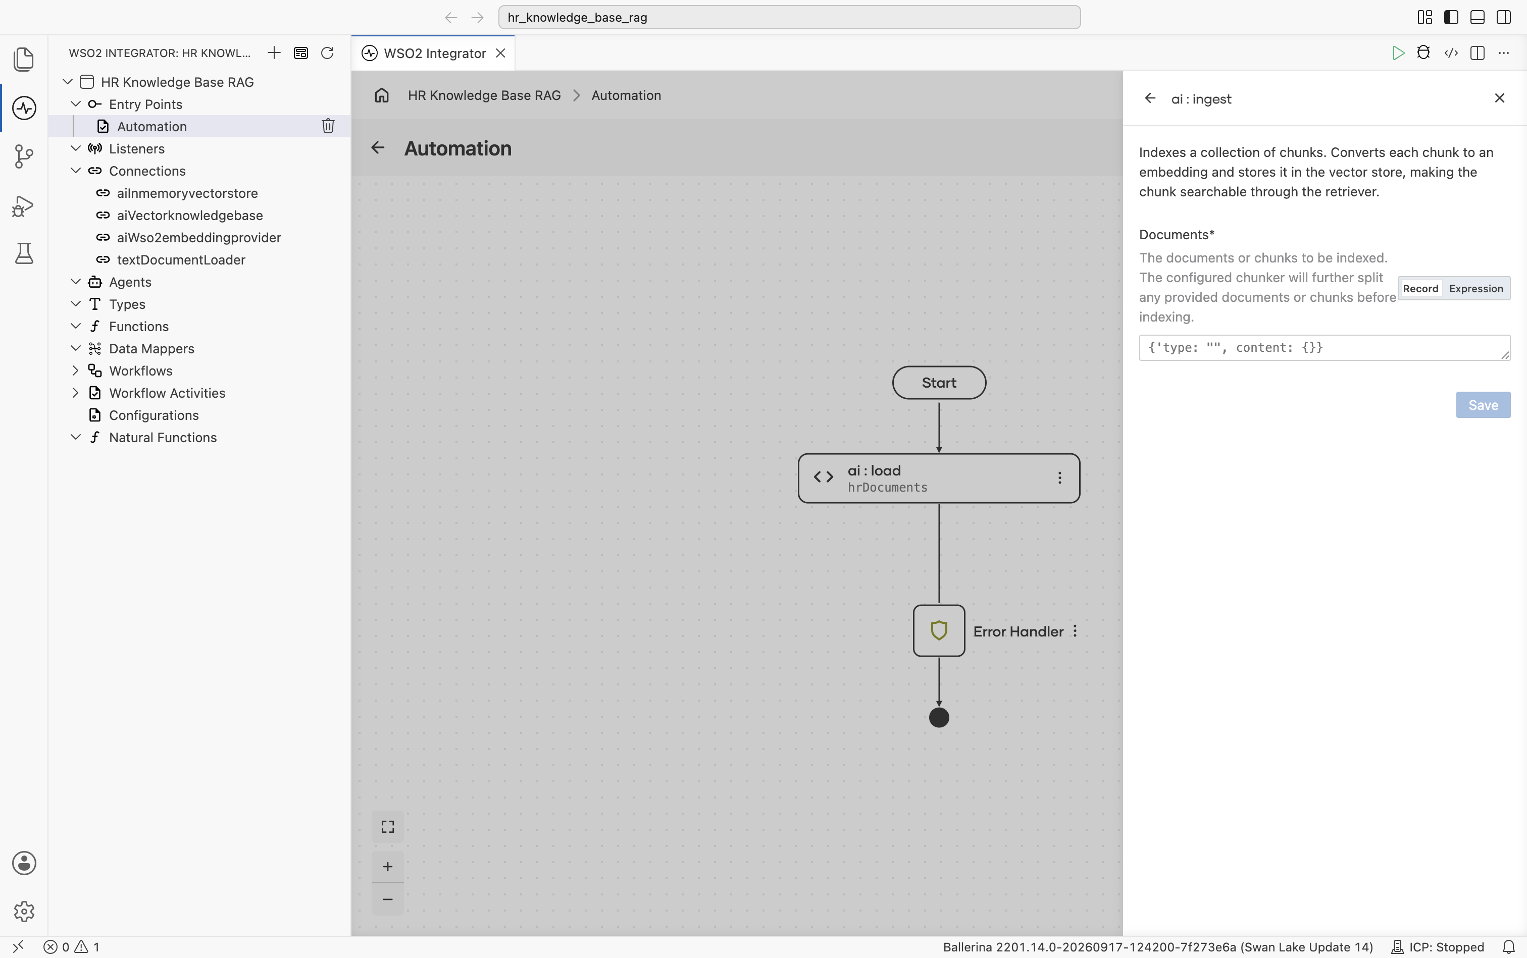This screenshot has height=958, width=1527.
Task: Open the WSO2 Integrator activity bar icon
Action: [x=23, y=108]
